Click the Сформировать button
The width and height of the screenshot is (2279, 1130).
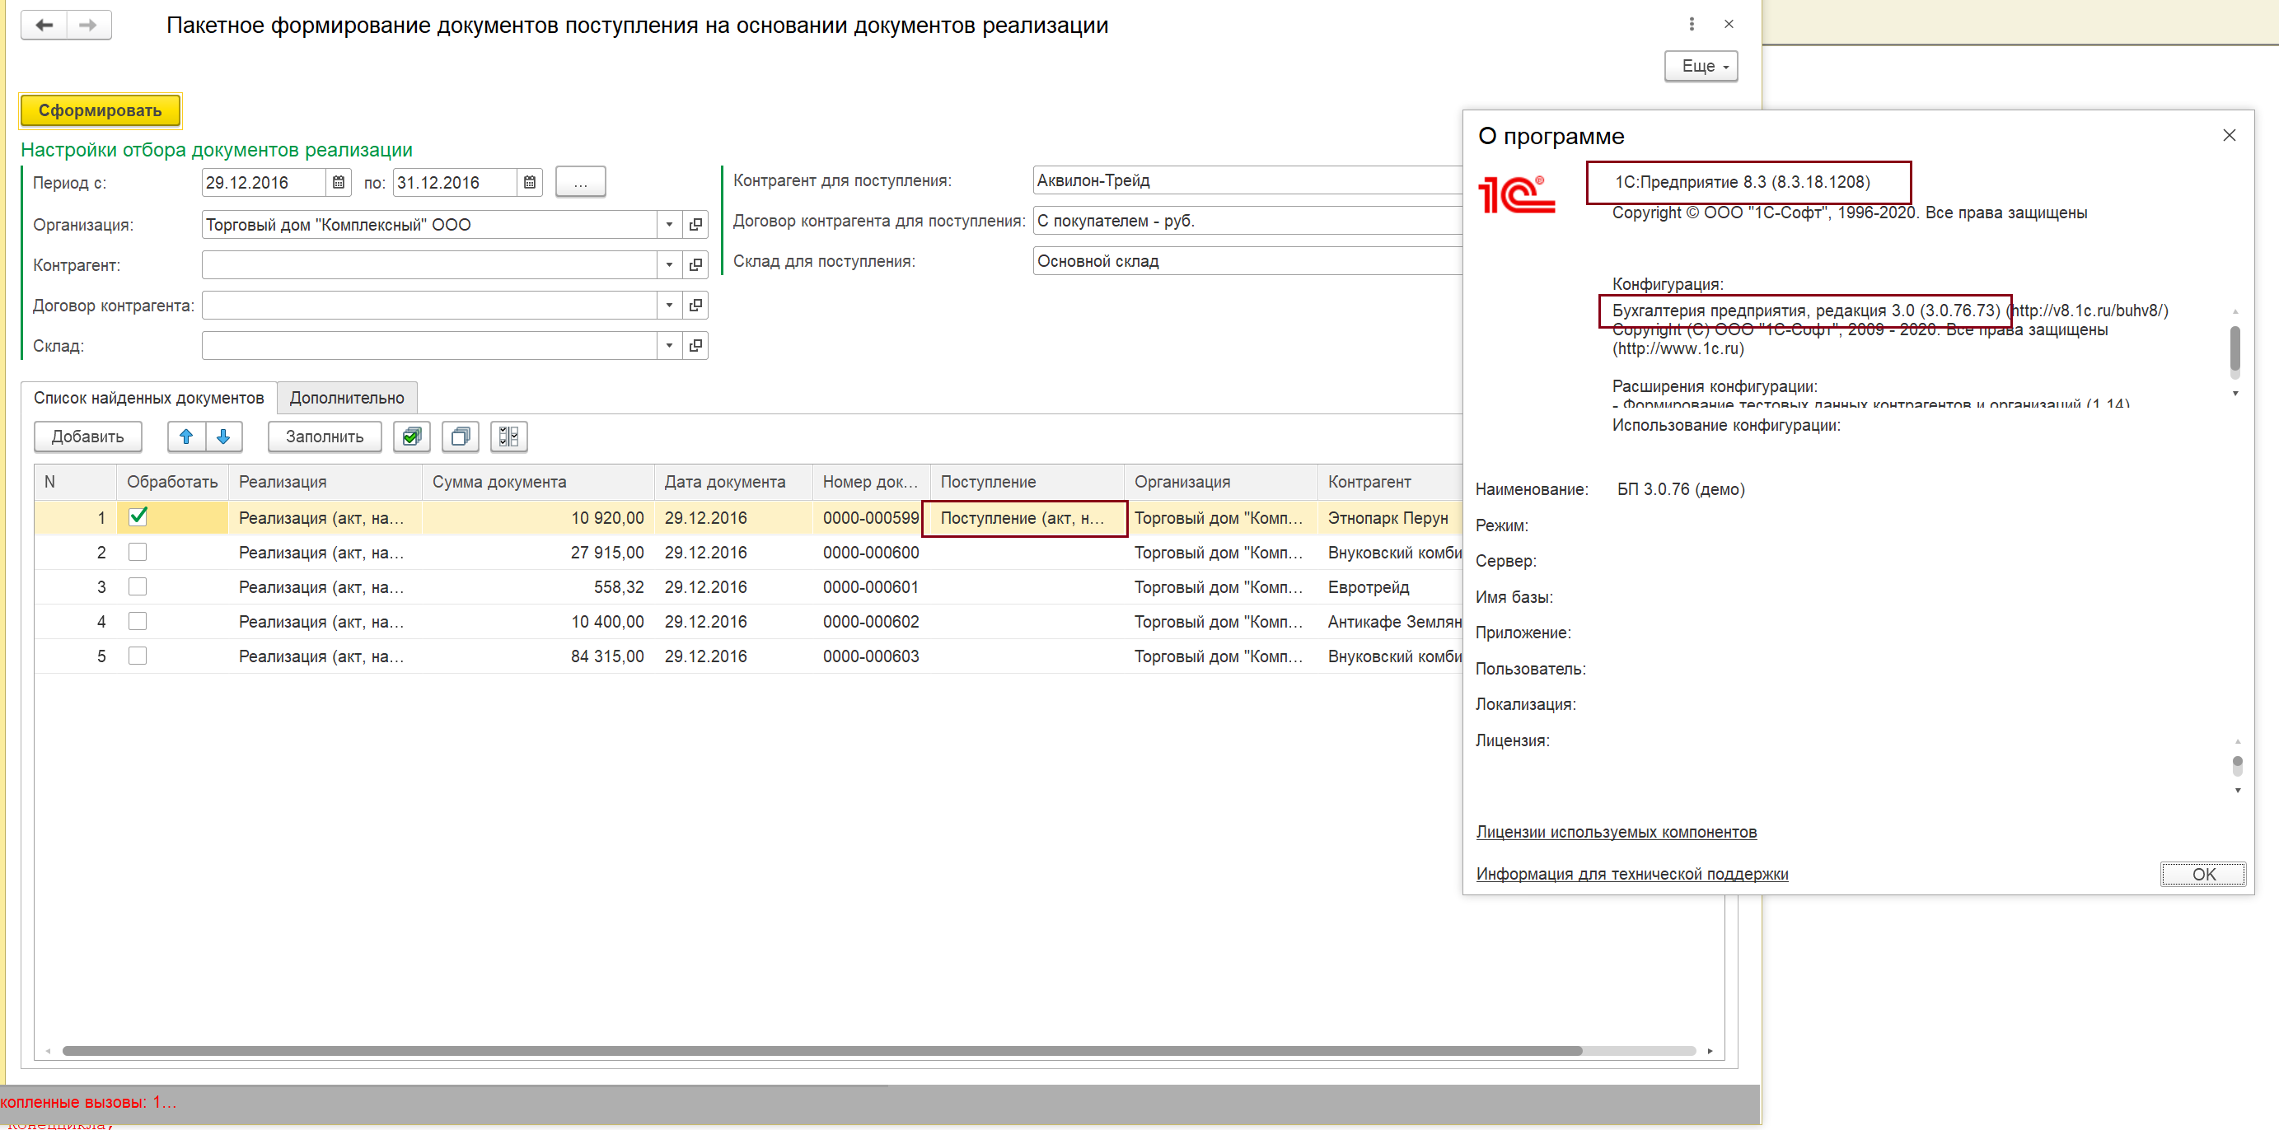point(100,110)
